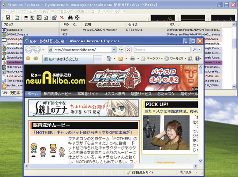This screenshot has height=177, width=238.
Task: Click the ホーム navigation link on page
Action: click(33, 94)
